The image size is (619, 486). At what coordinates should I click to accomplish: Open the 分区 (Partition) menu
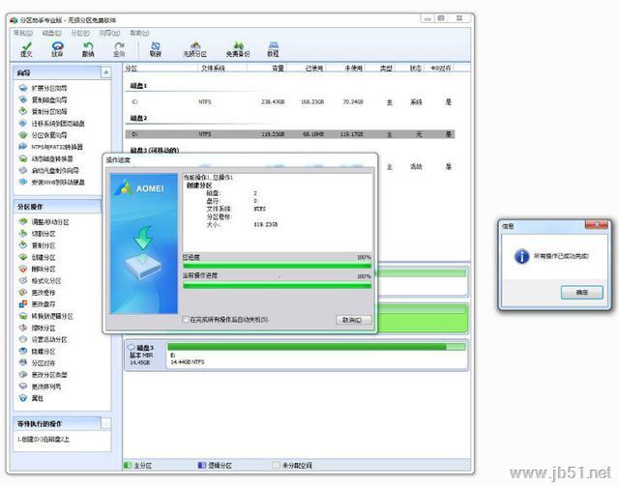80,33
